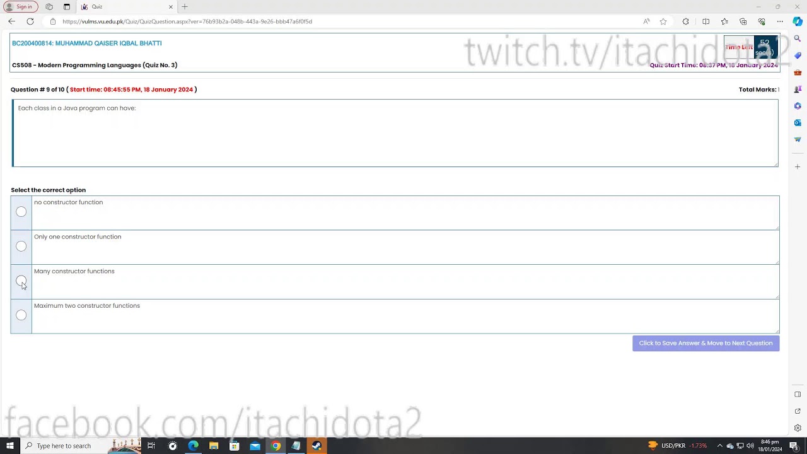View site information lock icon
The image size is (807, 454).
53,21
